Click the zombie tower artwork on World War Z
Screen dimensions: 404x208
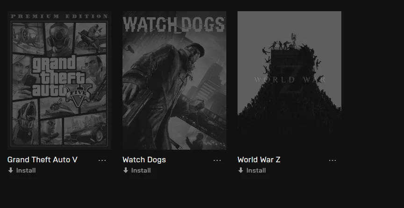coord(289,87)
